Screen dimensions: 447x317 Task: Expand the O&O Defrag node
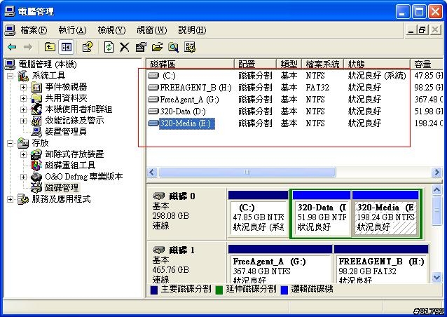point(23,177)
